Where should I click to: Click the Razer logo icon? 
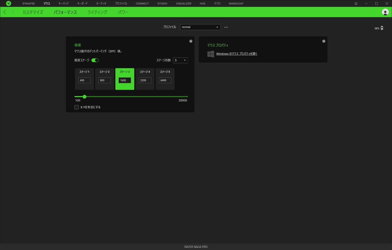8,4
